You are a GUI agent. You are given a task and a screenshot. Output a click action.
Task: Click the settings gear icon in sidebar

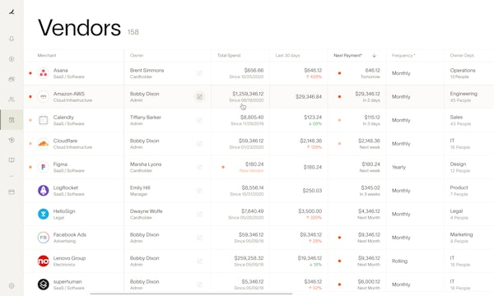[12, 286]
